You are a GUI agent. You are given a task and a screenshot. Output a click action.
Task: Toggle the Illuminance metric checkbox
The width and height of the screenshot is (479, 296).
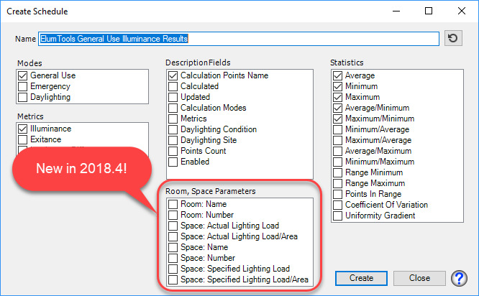tap(23, 129)
